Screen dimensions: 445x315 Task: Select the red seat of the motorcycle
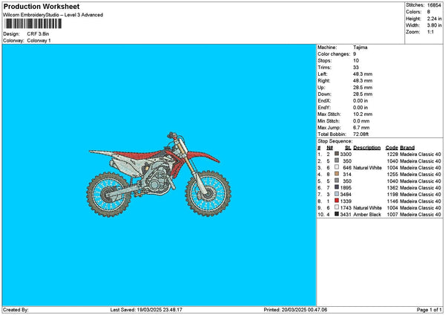(137, 155)
